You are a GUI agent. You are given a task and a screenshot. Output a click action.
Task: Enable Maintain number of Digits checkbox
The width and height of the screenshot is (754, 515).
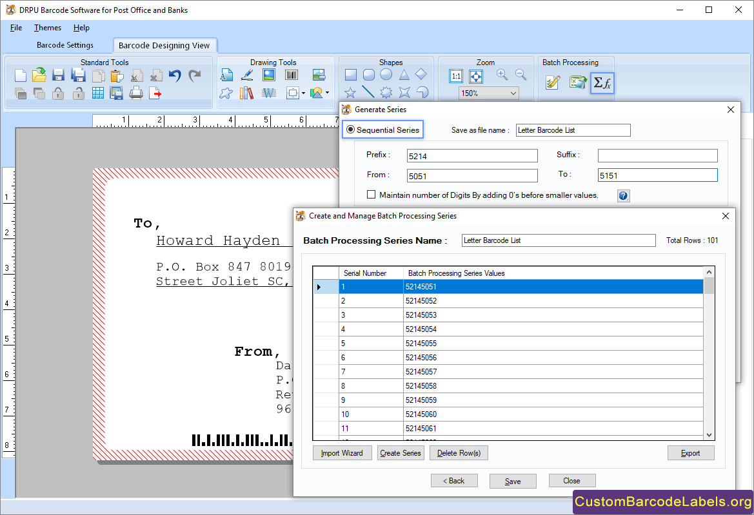pyautogui.click(x=371, y=195)
